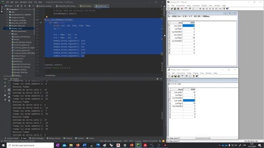Open Display menu in Modbus Poll
This screenshot has width=264, height=148.
[204, 5]
